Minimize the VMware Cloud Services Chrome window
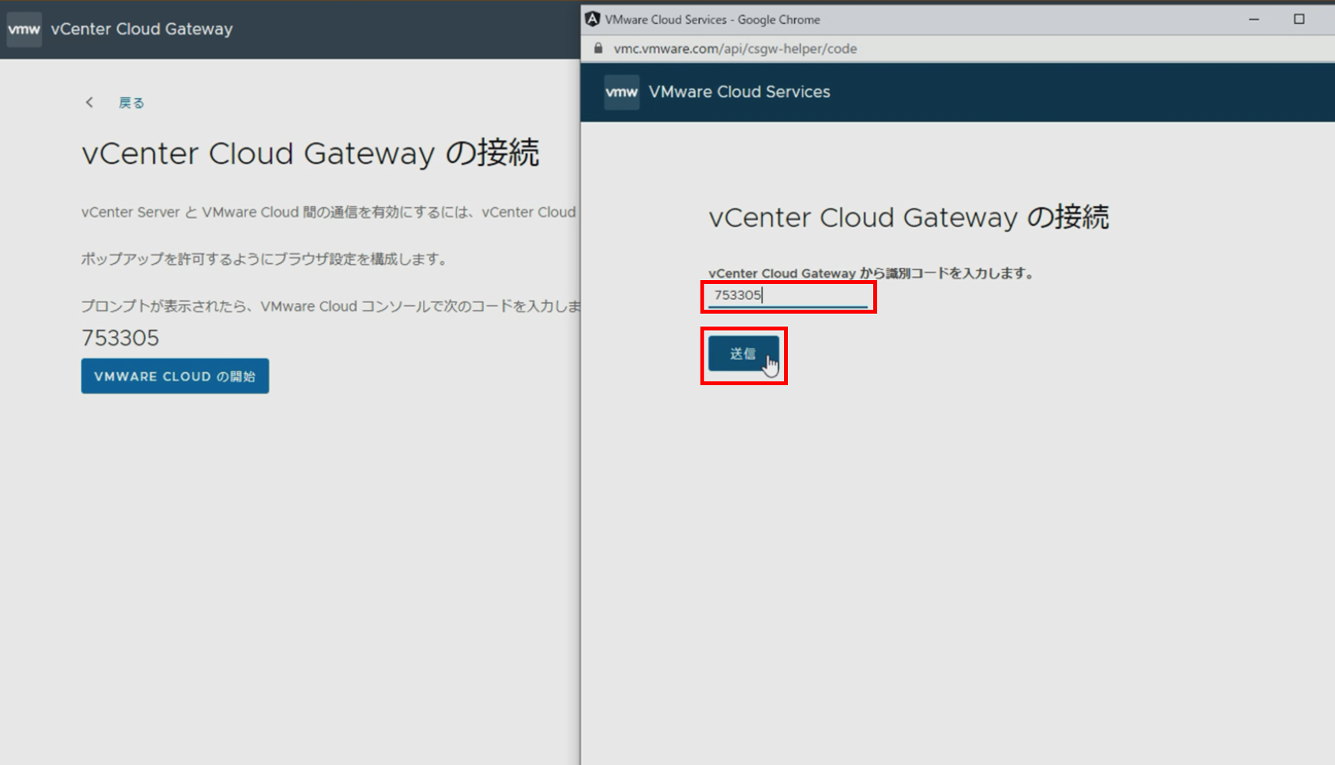Screen dimensions: 1335x765 [1254, 19]
